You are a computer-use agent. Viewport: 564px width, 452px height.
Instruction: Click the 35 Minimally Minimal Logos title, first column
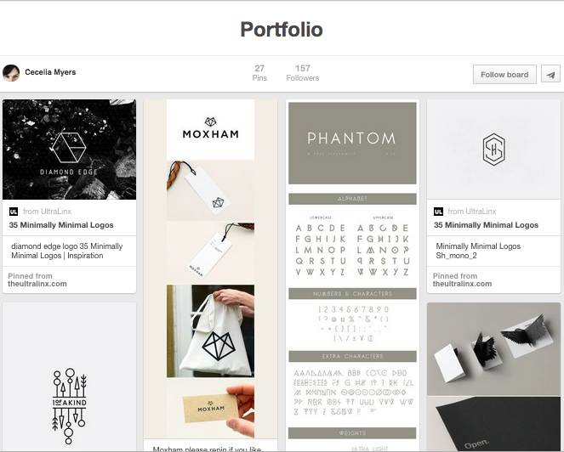click(61, 225)
